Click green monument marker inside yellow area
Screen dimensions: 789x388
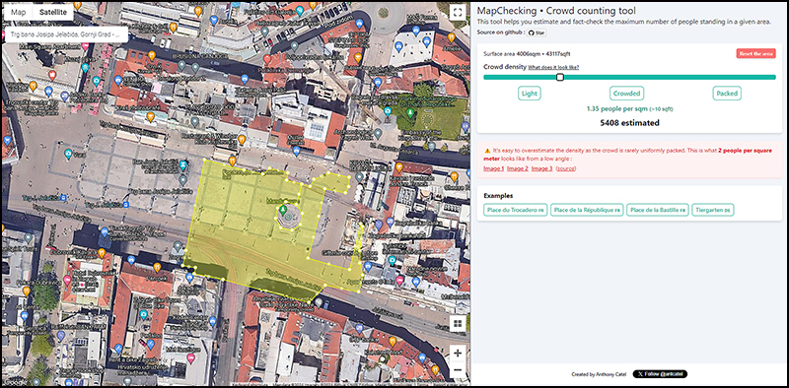[283, 210]
